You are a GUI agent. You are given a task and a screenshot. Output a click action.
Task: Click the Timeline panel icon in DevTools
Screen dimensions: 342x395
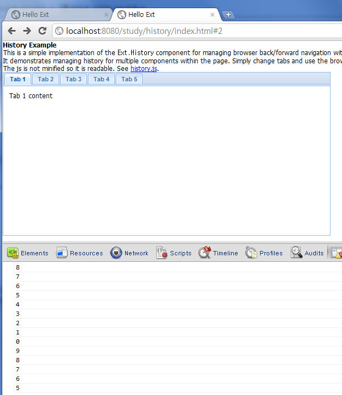[204, 253]
